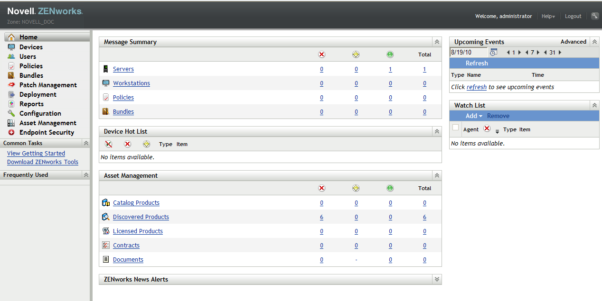Click the Refresh button in Upcoming Events
Viewport: 602px width, 301px height.
tap(477, 63)
